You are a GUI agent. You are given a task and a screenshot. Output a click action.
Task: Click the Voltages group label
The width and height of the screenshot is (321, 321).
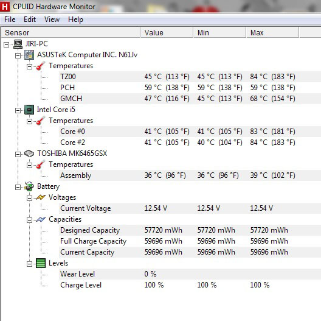pyautogui.click(x=62, y=197)
